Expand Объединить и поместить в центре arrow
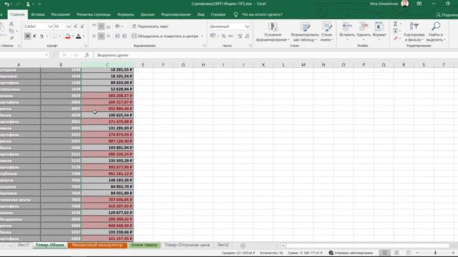Viewport: 458px width, 257px height. (x=202, y=36)
